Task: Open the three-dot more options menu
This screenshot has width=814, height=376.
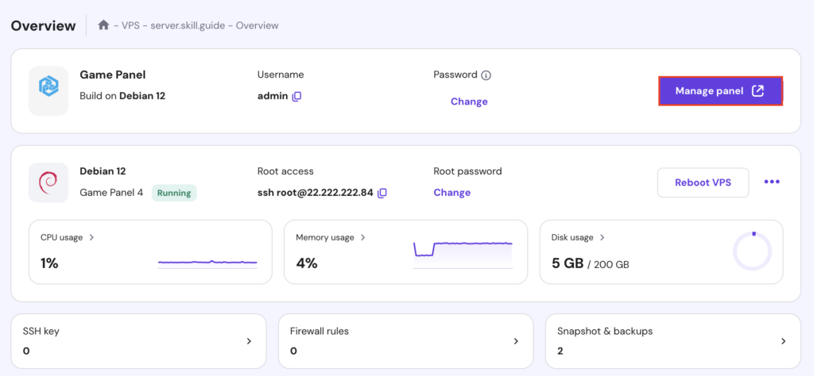Action: coord(771,182)
